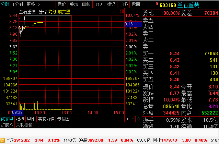Click the 买一 price 8.44
The height and width of the screenshot is (144, 219).
[175, 53]
